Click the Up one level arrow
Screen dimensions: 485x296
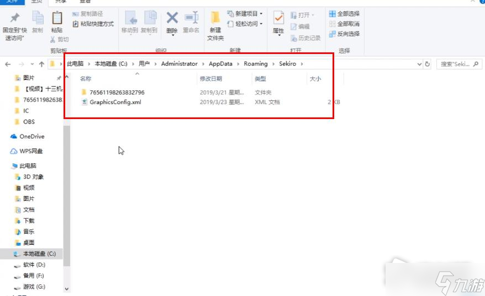point(41,64)
